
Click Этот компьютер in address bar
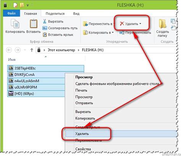tap(61, 50)
